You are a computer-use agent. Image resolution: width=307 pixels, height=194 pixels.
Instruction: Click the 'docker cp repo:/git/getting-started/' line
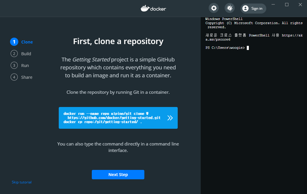pos(103,122)
